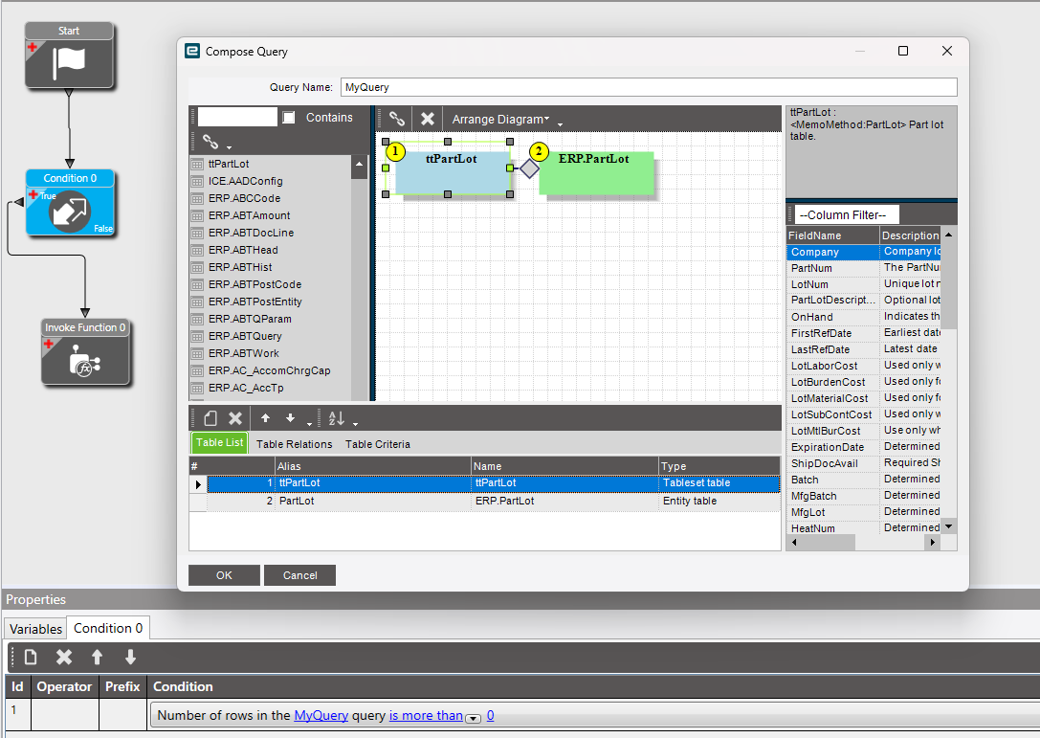This screenshot has width=1040, height=738.
Task: Open the operator dropdown after 'is more than'
Action: click(473, 717)
